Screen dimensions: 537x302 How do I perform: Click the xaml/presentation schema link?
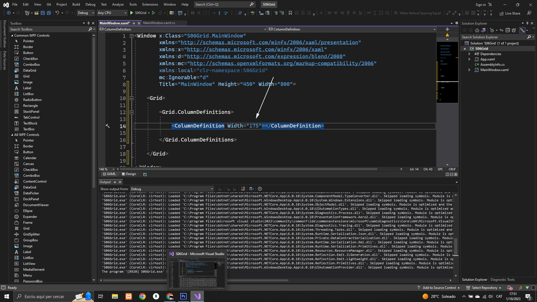click(269, 43)
